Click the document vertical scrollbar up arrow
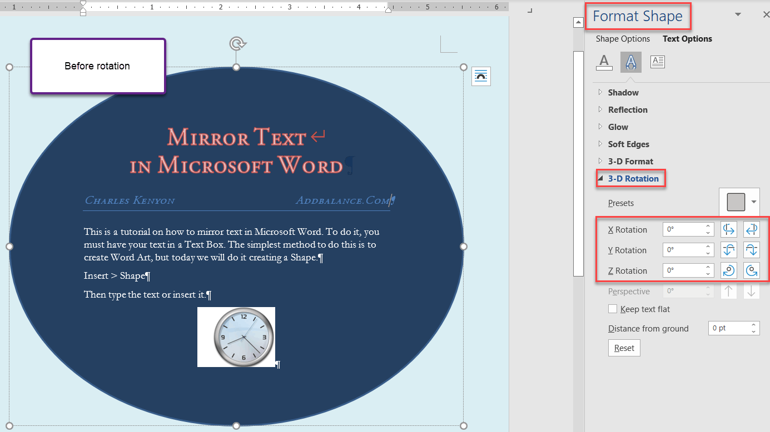Image resolution: width=770 pixels, height=432 pixels. [578, 22]
